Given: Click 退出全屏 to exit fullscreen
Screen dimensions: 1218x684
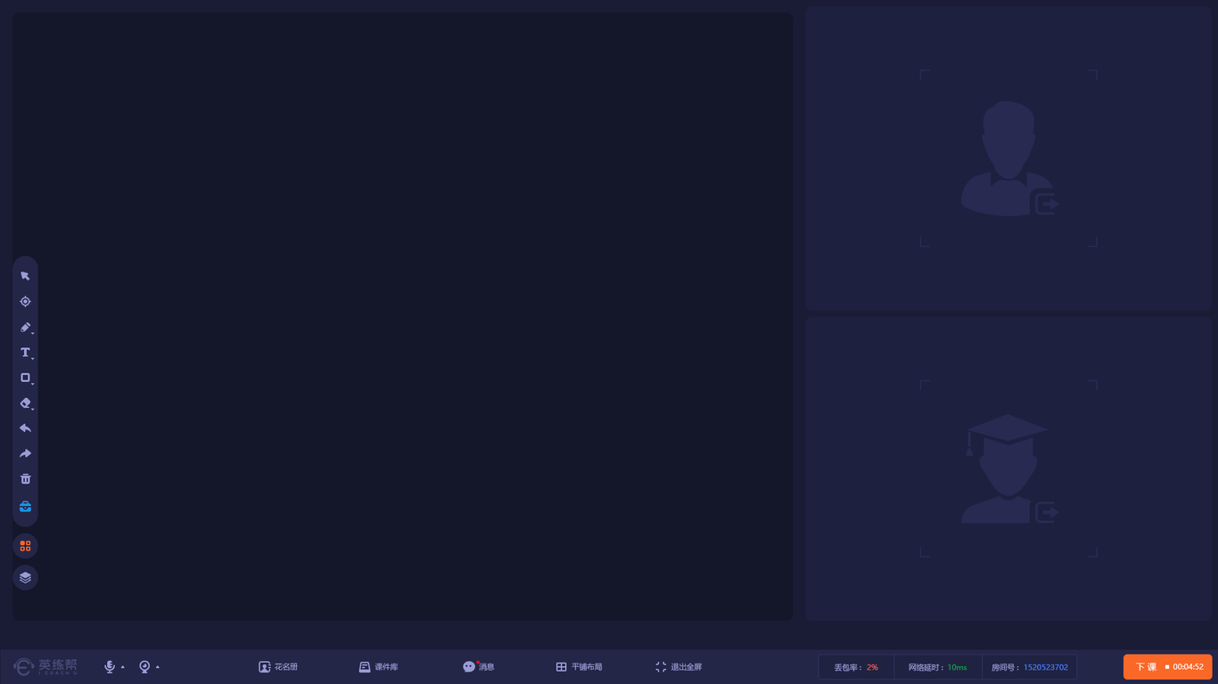Looking at the screenshot, I should coord(679,667).
